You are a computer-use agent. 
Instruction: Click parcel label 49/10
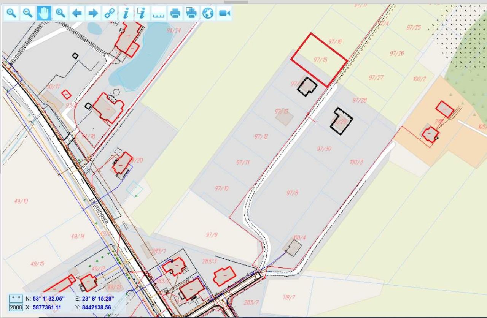[x=21, y=201]
